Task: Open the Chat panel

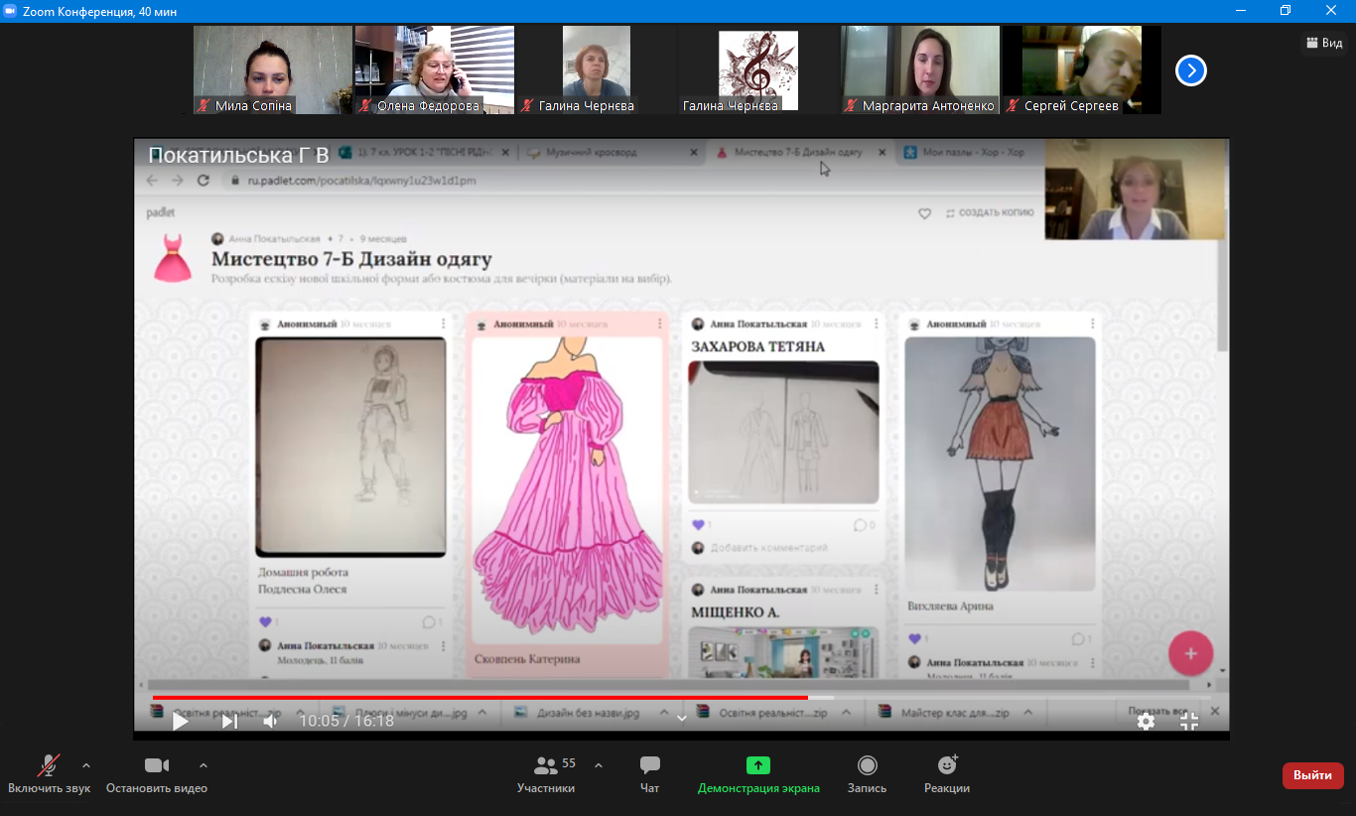Action: tap(649, 765)
